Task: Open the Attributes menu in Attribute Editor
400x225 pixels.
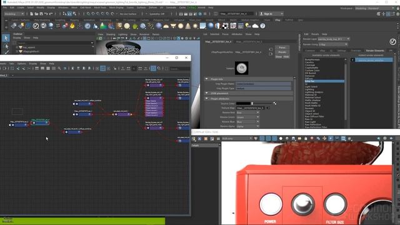Action: pos(237,34)
